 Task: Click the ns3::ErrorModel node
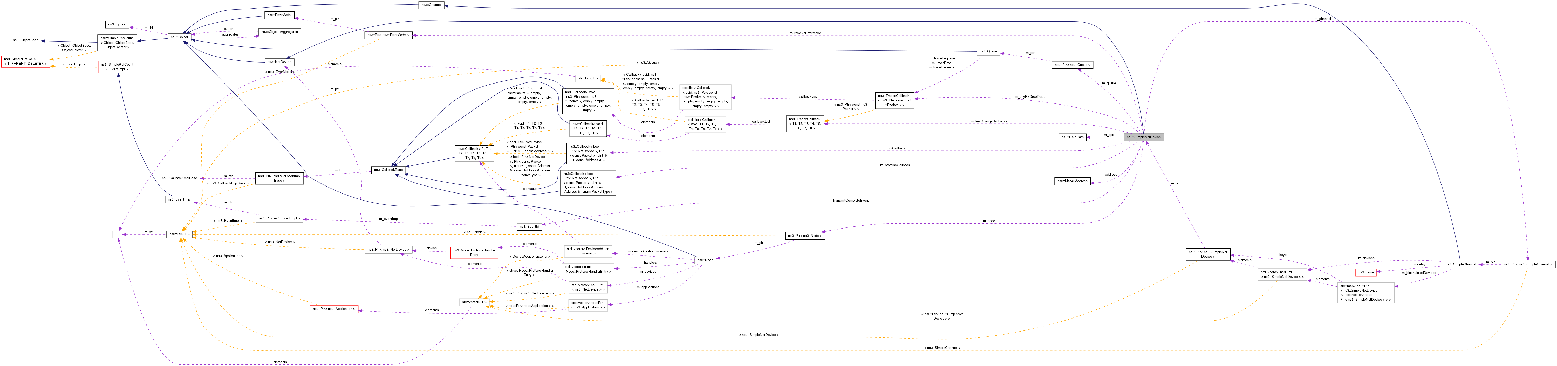coord(279,15)
